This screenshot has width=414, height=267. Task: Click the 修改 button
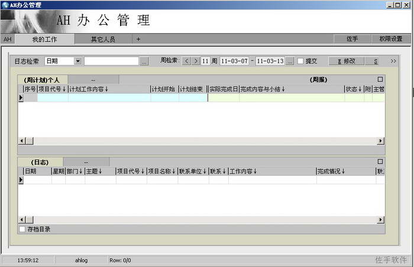(345, 61)
